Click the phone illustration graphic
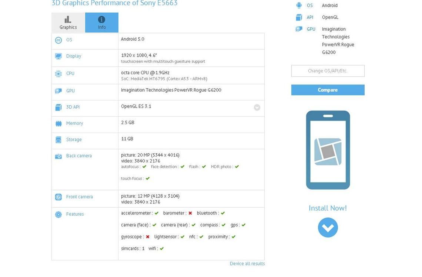This screenshot has height=277, width=422. (x=328, y=150)
